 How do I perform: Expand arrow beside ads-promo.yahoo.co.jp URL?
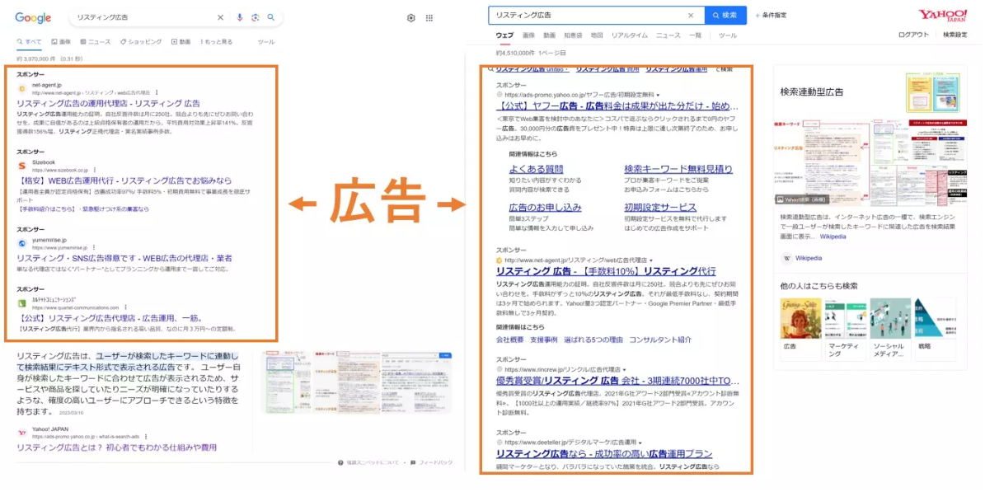point(658,96)
